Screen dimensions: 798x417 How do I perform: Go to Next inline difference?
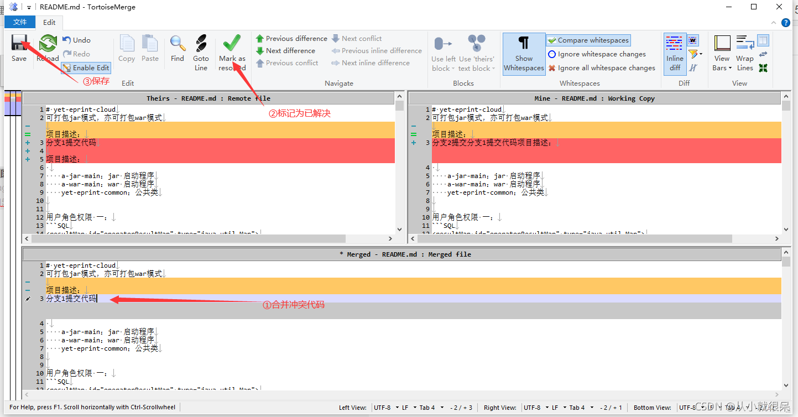click(x=371, y=63)
